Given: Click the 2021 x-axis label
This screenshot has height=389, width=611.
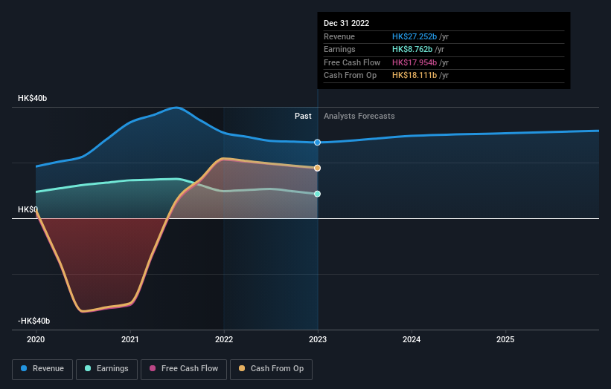Looking at the screenshot, I should 129,340.
